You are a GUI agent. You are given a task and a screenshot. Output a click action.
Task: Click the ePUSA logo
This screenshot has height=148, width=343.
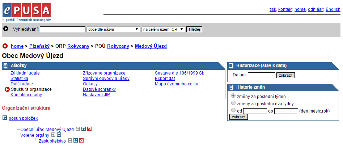pos(27,12)
